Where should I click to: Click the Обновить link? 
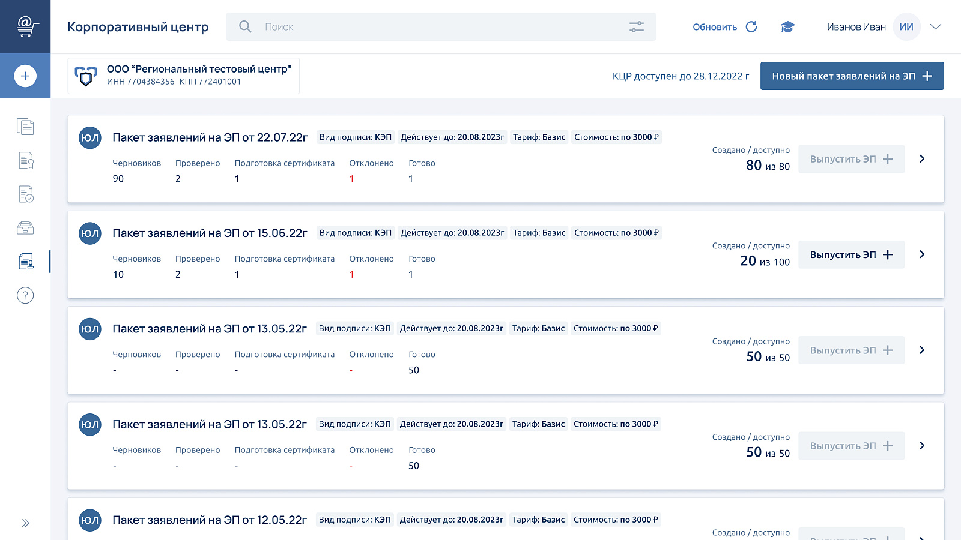click(x=715, y=27)
